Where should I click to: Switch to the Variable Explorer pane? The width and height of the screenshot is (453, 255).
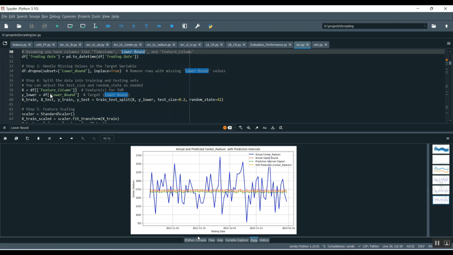coord(236,240)
